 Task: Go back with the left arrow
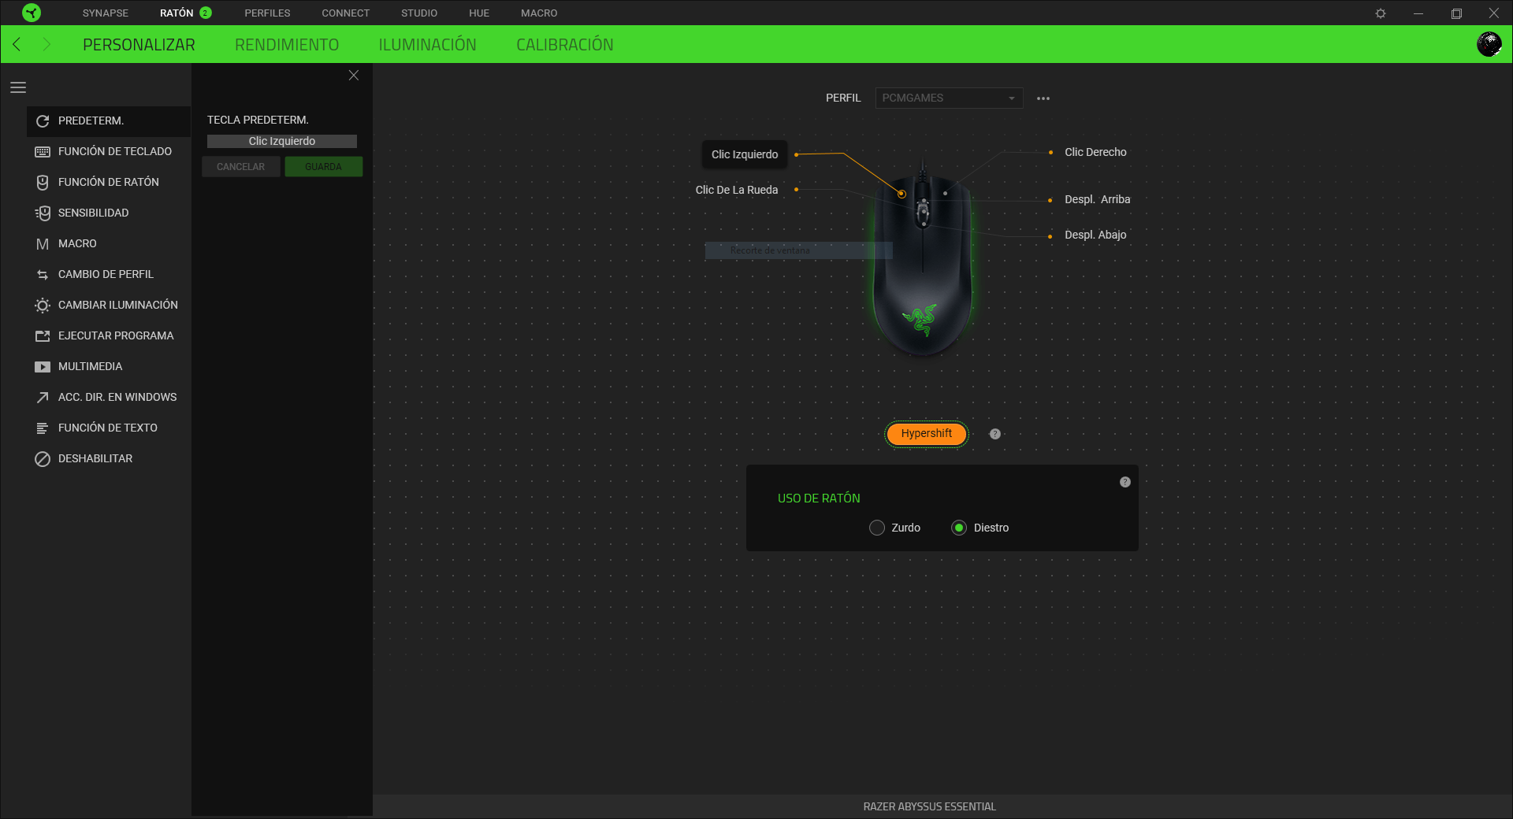pos(17,44)
